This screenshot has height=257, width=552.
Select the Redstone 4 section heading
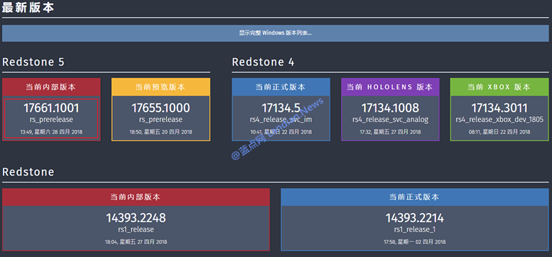(x=264, y=62)
